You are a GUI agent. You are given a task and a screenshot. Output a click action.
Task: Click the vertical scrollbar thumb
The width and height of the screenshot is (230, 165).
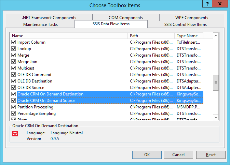(216, 83)
